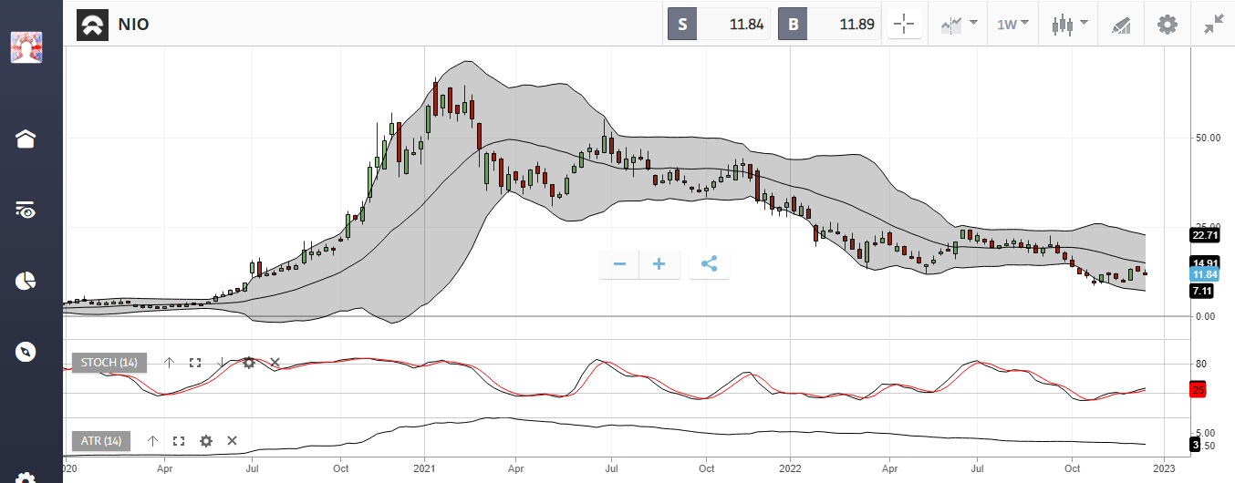Maximize the ATR (14) indicator panel
Image resolution: width=1235 pixels, height=483 pixels.
[179, 441]
